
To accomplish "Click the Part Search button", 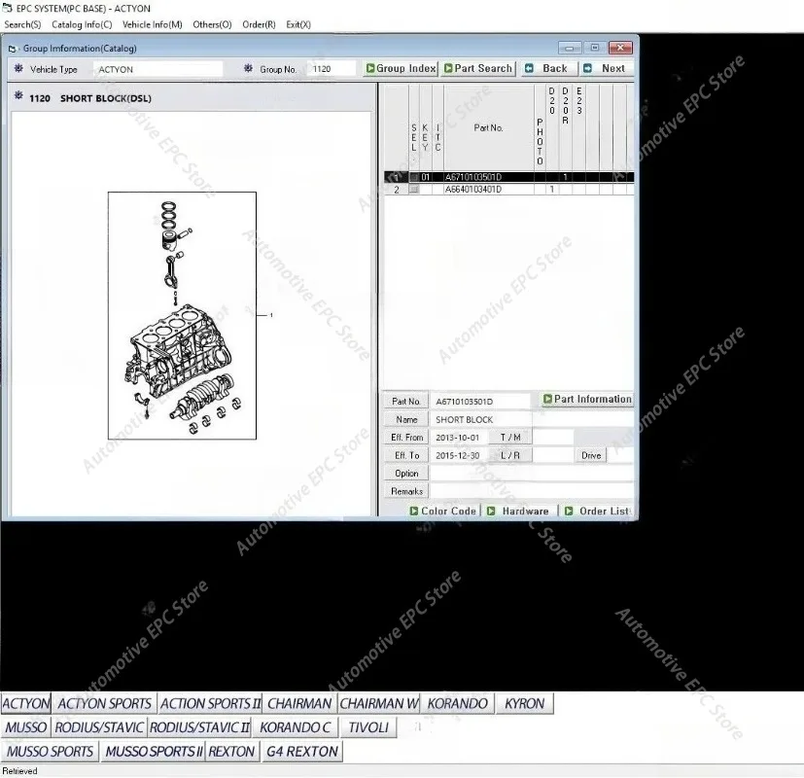I will (x=478, y=69).
